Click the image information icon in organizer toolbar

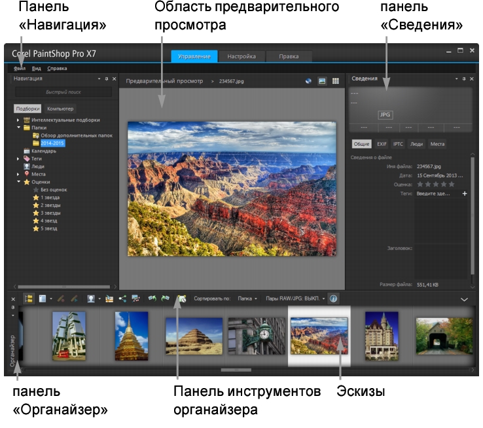[333, 298]
